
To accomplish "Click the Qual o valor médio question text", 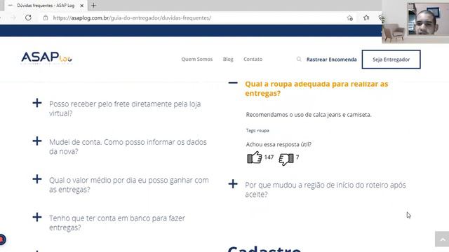I will pos(129,185).
